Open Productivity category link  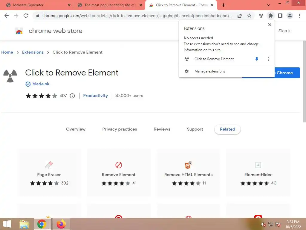95,96
